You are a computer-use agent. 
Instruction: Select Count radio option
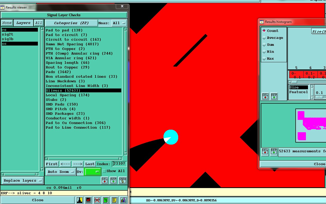(271, 31)
